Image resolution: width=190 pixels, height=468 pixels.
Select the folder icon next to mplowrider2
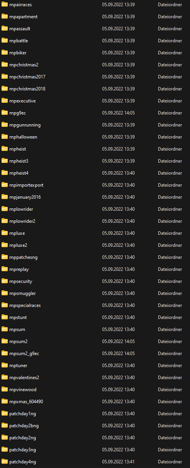click(5, 221)
